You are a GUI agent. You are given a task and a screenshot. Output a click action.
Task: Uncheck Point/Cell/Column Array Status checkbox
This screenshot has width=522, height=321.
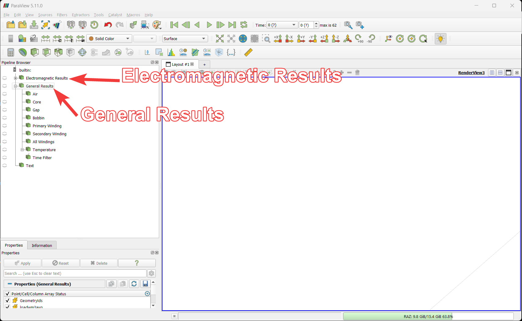pos(7,294)
